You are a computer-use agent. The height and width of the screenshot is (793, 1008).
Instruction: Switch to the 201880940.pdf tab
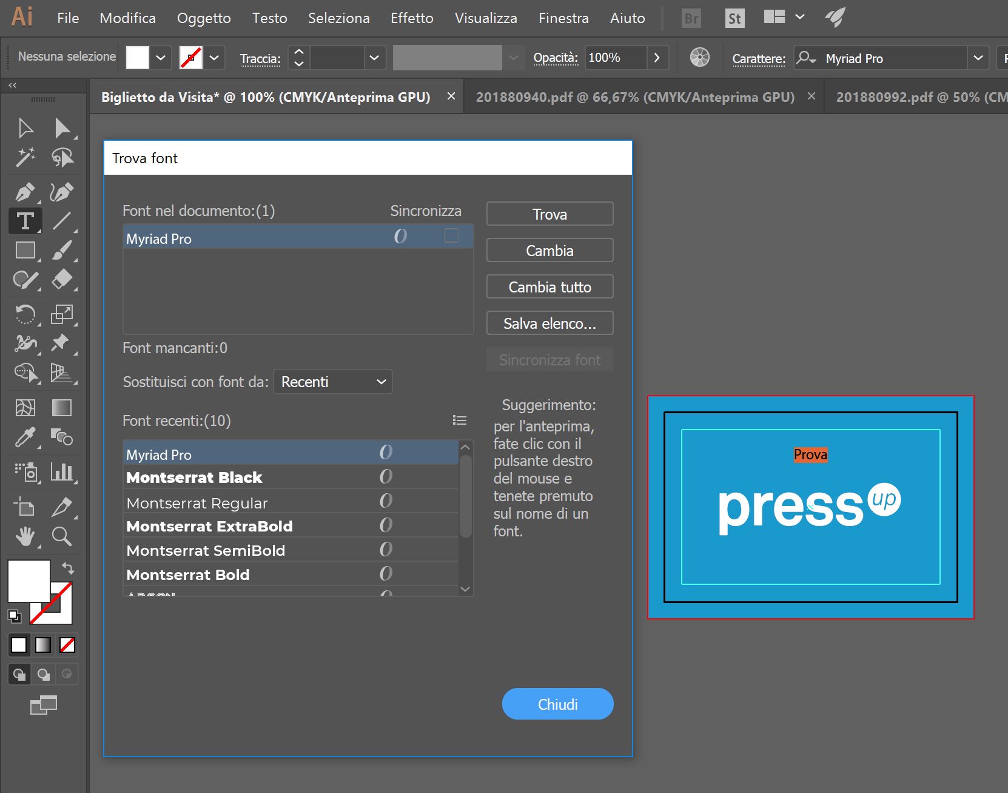click(x=634, y=97)
